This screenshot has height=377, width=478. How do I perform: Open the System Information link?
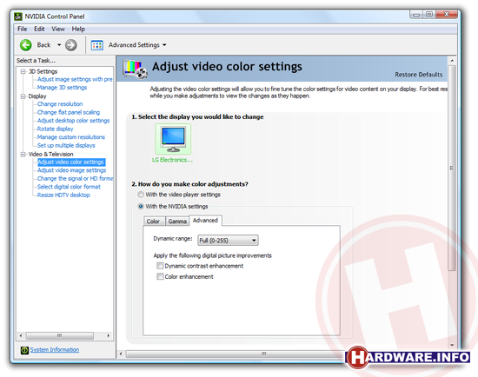(x=55, y=349)
